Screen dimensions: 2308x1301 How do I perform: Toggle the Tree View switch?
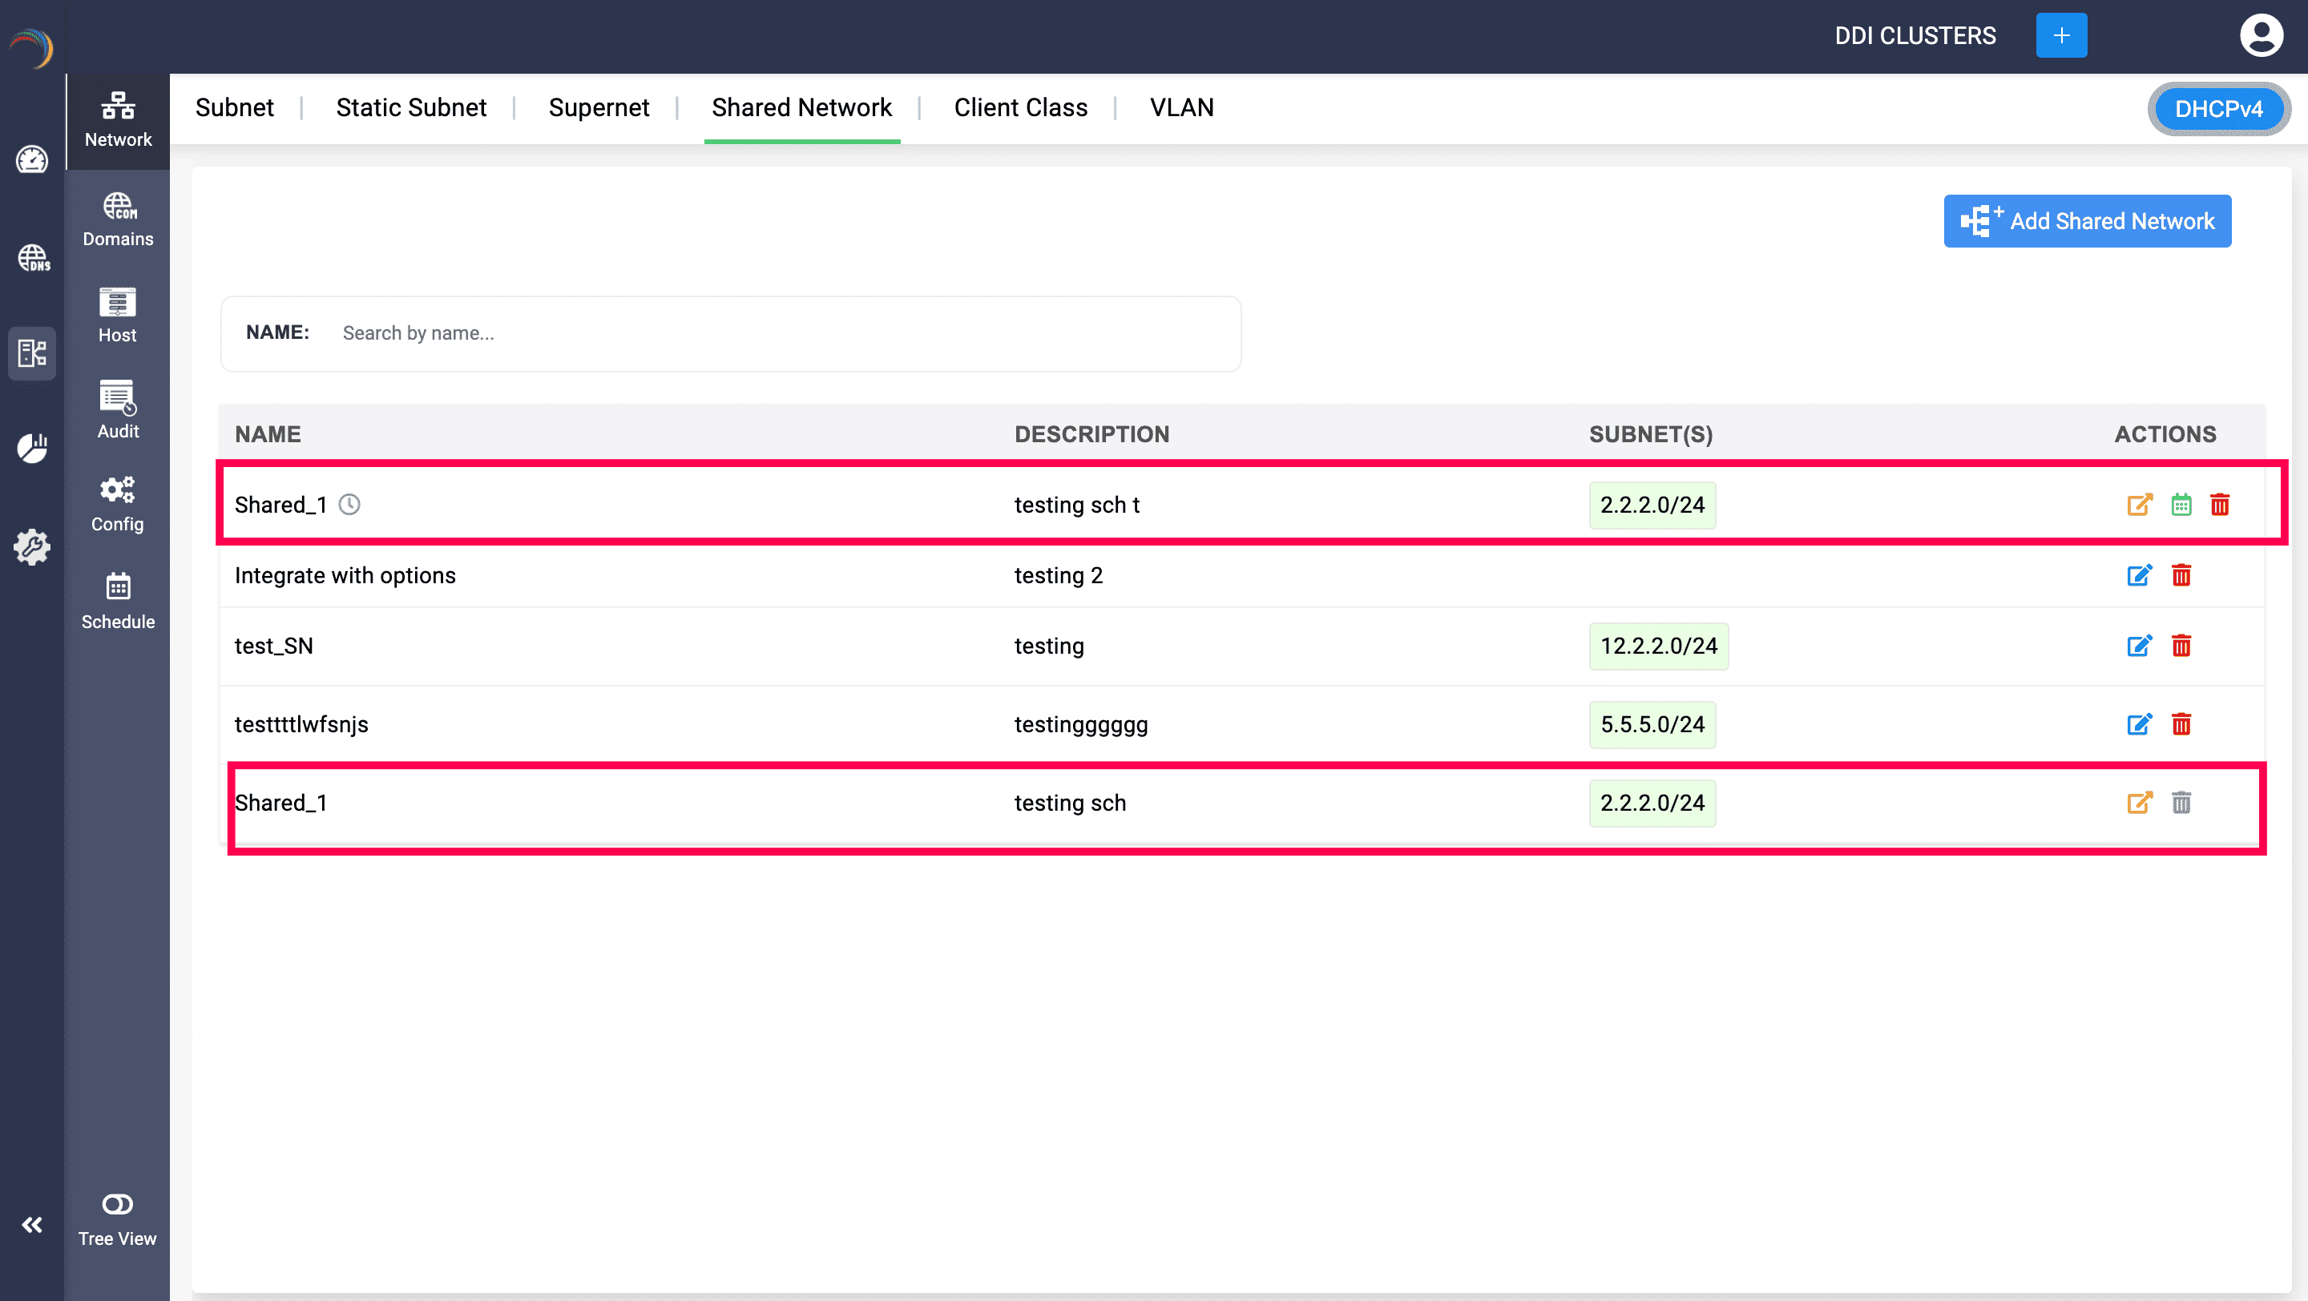[x=117, y=1204]
